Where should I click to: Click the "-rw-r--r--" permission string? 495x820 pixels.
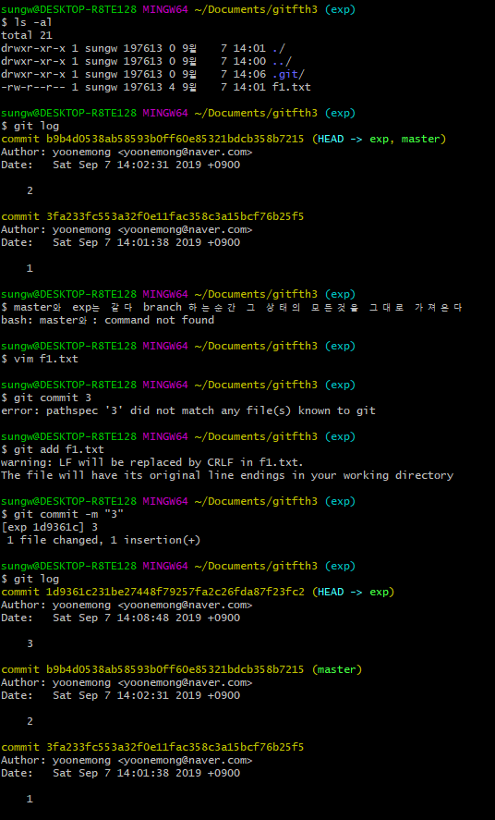point(33,87)
